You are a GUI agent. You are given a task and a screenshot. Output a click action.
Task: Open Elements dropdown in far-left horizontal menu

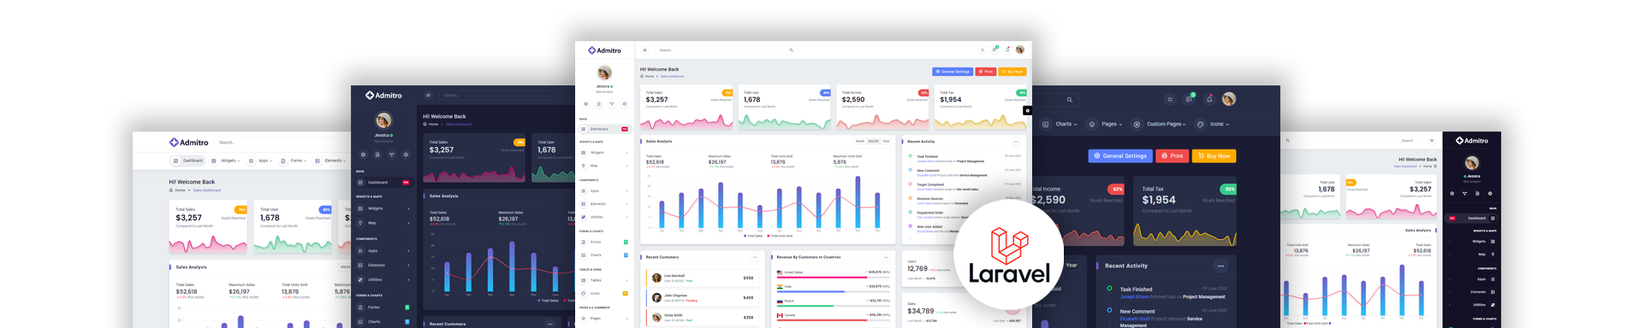coord(330,161)
